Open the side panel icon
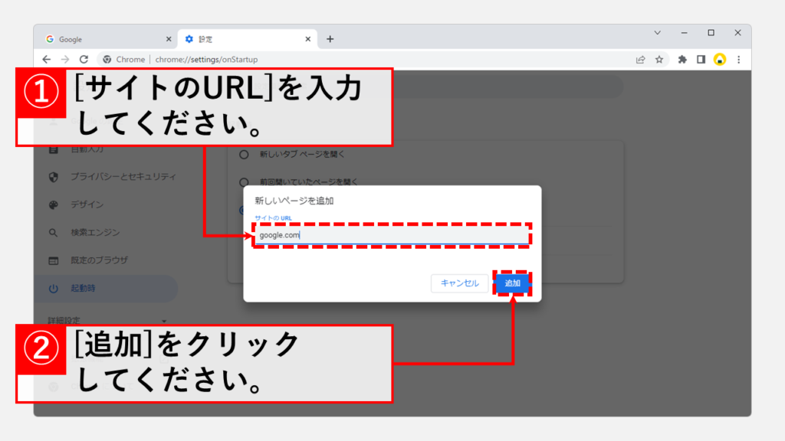This screenshot has height=441, width=785. click(701, 59)
